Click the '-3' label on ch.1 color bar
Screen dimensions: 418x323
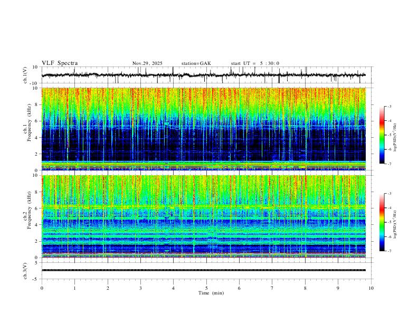389,106
